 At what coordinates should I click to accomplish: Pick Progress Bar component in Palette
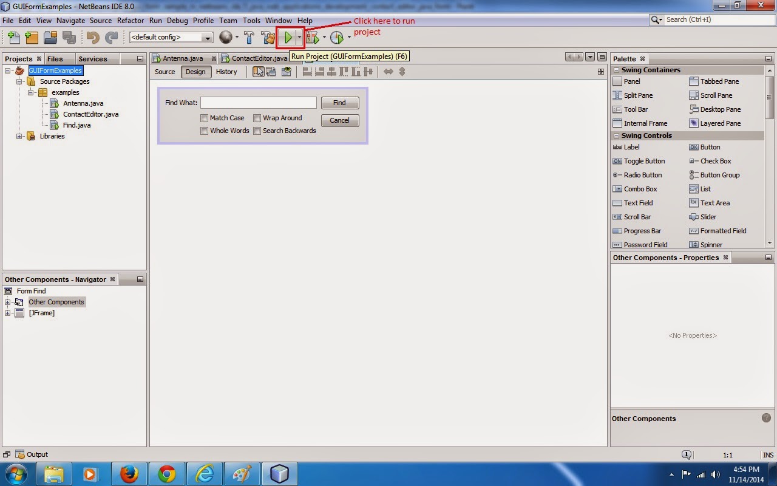637,231
